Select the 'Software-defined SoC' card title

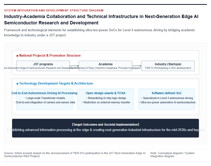167,93
